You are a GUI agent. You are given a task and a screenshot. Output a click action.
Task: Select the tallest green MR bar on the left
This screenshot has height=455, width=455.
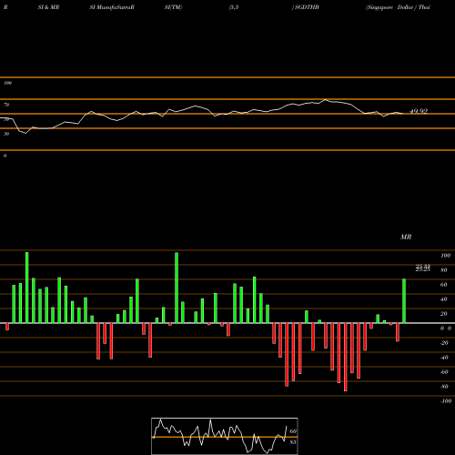pos(27,288)
